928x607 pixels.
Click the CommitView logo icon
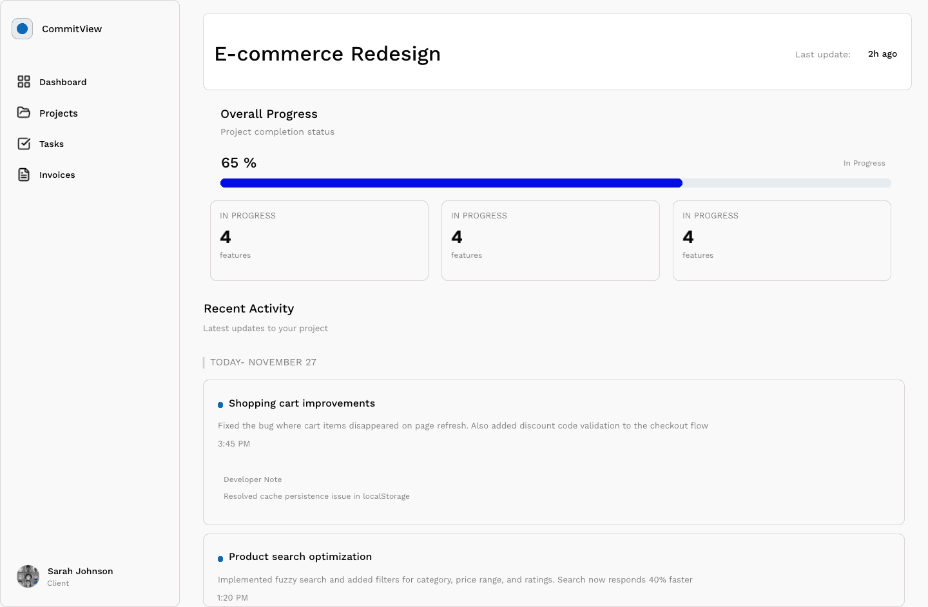click(22, 28)
